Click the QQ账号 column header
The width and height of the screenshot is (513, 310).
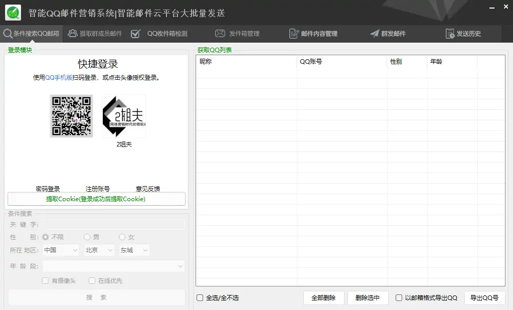pyautogui.click(x=342, y=62)
